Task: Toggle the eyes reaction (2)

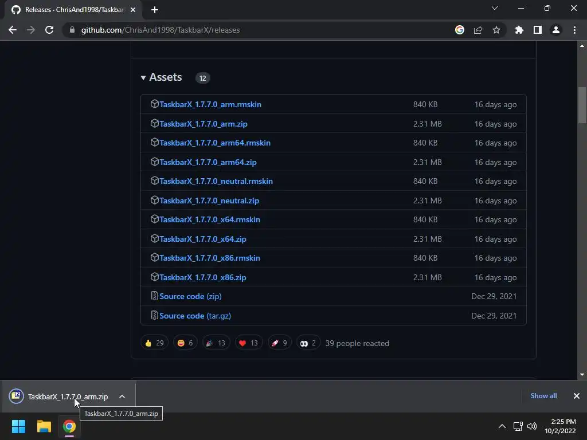Action: click(x=308, y=343)
